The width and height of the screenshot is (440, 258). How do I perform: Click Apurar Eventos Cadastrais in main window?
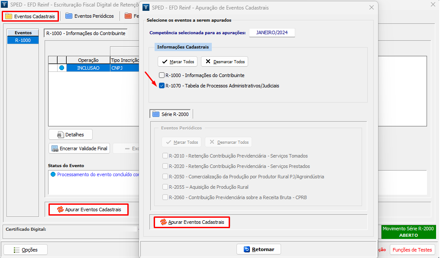89,210
